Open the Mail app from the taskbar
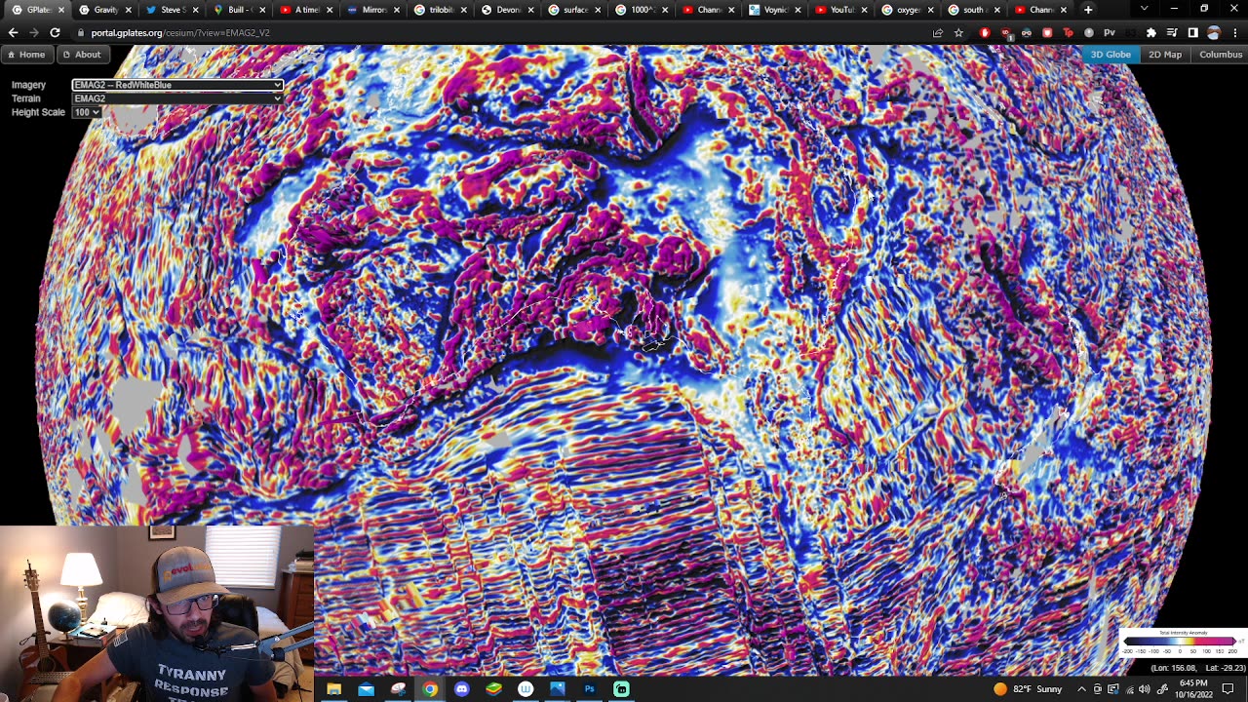The image size is (1248, 702). coord(366,689)
